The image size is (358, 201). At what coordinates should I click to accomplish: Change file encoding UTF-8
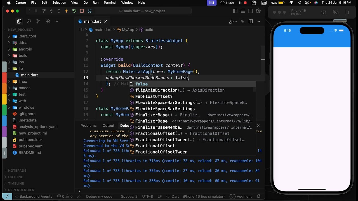tap(148, 197)
